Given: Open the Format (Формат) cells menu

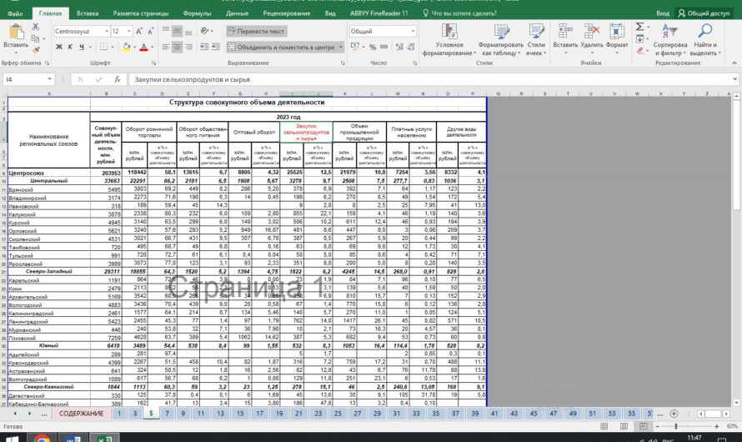Looking at the screenshot, I should tap(617, 38).
